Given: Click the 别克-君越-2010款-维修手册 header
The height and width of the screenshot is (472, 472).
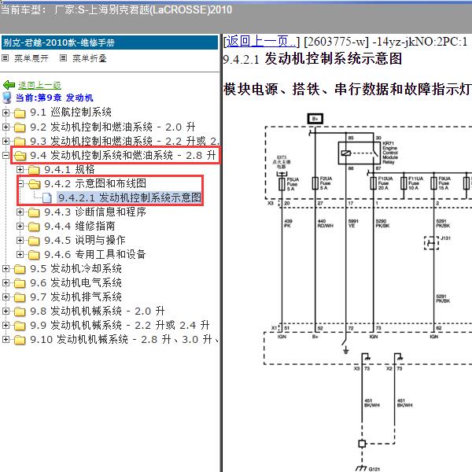Looking at the screenshot, I should [x=109, y=42].
